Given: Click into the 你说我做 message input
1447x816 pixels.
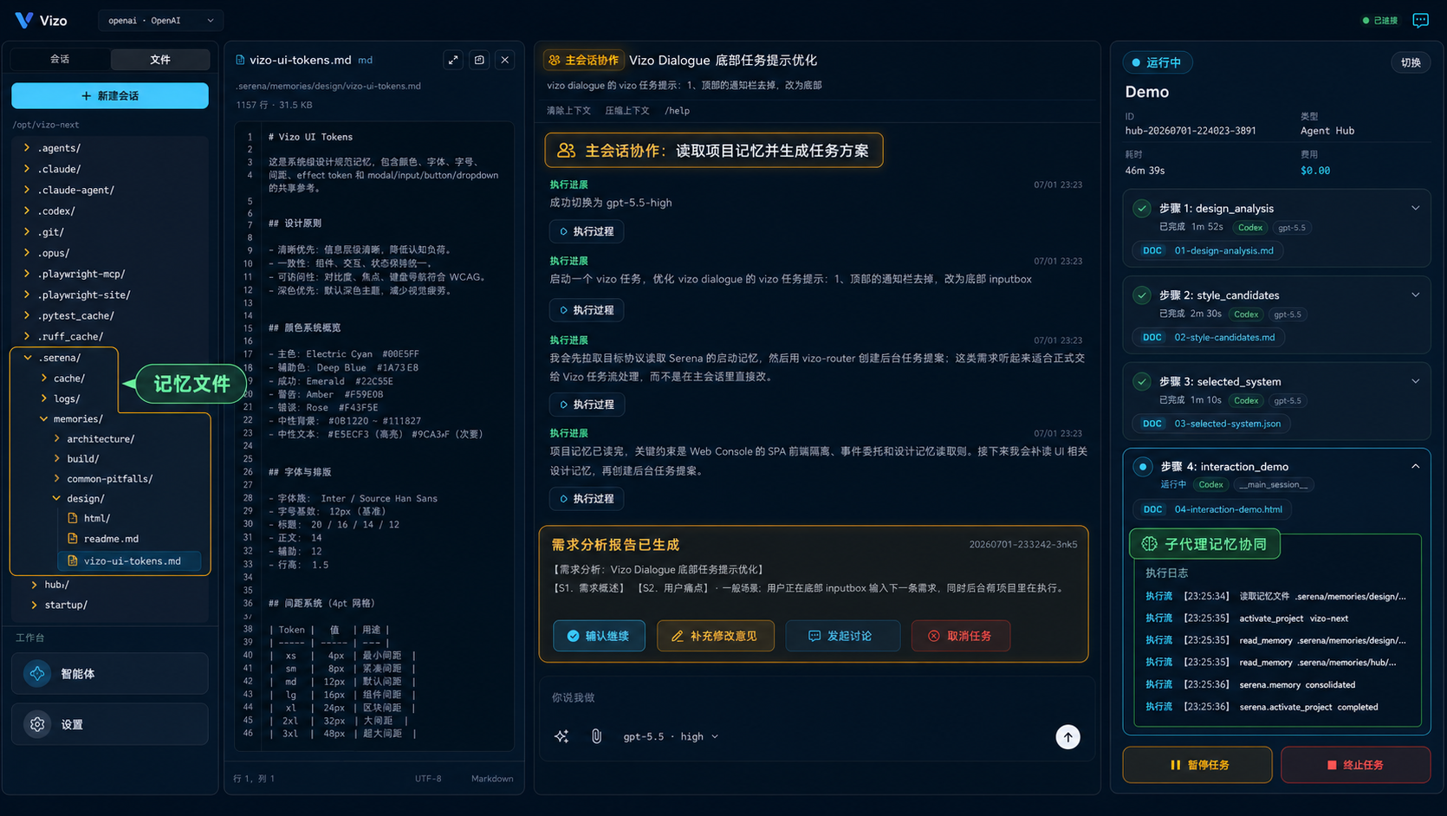Looking at the screenshot, I should point(814,697).
